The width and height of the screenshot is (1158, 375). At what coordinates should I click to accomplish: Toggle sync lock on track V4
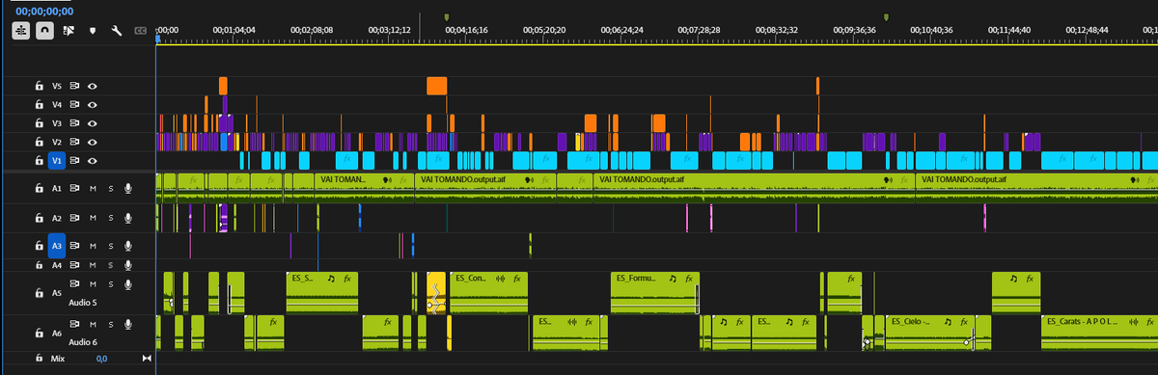pos(74,104)
